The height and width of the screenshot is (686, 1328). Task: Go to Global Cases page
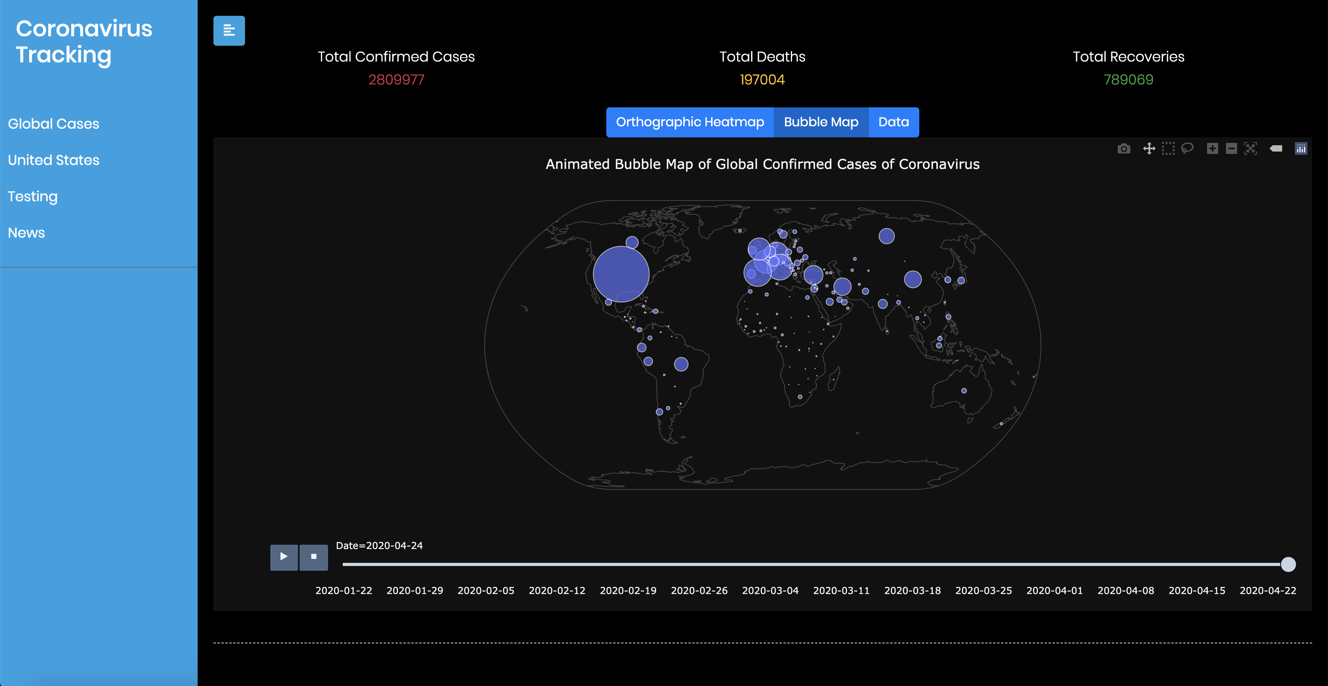pos(54,124)
